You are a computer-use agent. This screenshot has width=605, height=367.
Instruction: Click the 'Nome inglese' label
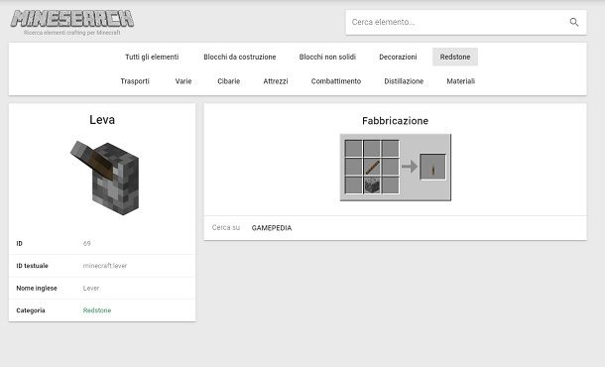click(37, 288)
